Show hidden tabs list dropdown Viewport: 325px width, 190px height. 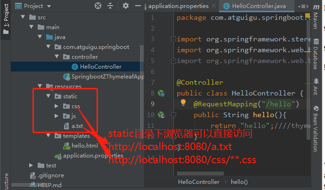point(303,7)
